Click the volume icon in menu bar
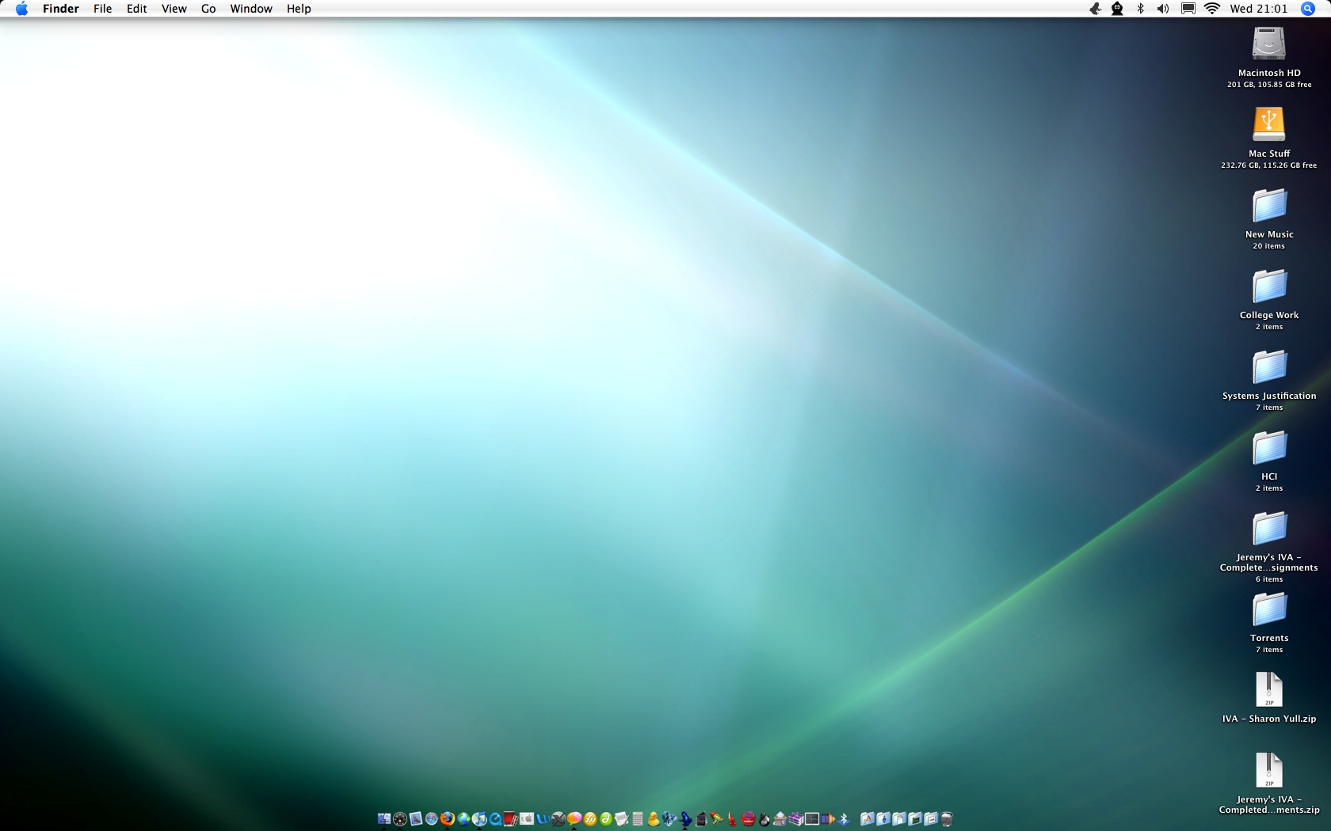This screenshot has height=831, width=1331. click(1163, 9)
